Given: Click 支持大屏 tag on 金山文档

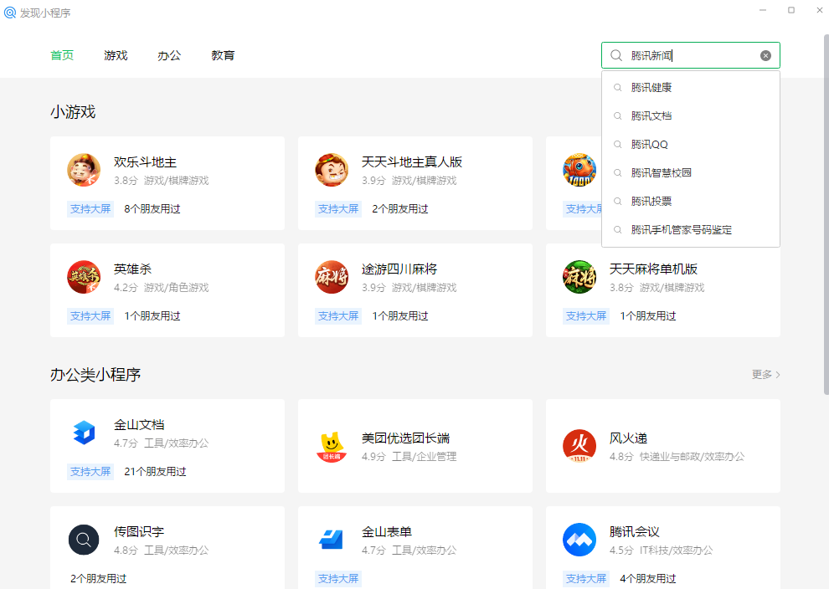Looking at the screenshot, I should (90, 472).
